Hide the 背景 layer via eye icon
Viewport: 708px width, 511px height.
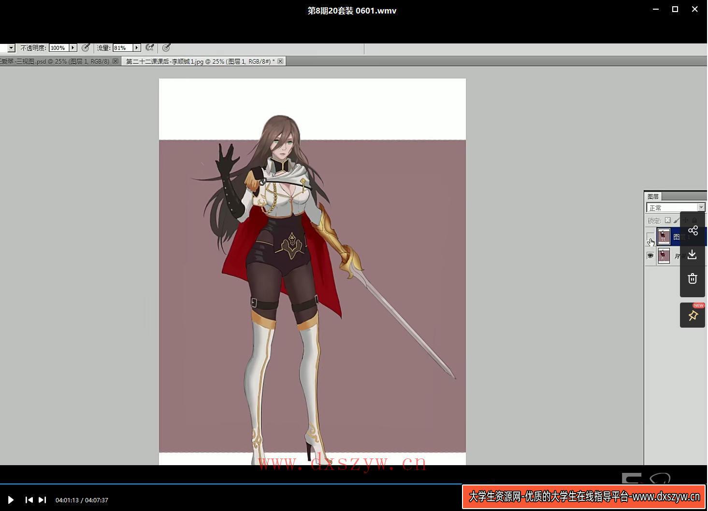[x=650, y=256]
